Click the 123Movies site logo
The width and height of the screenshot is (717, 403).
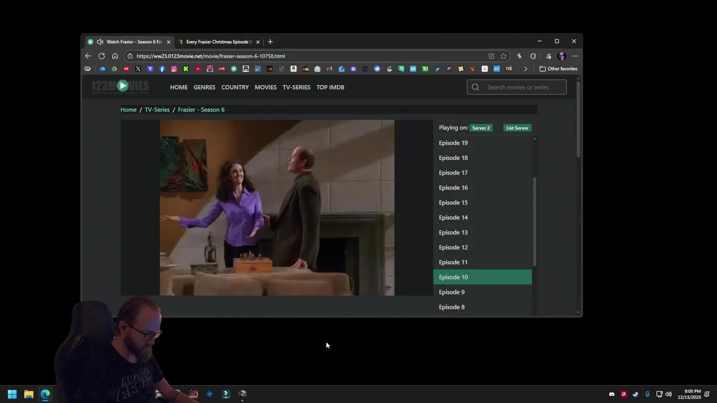120,86
